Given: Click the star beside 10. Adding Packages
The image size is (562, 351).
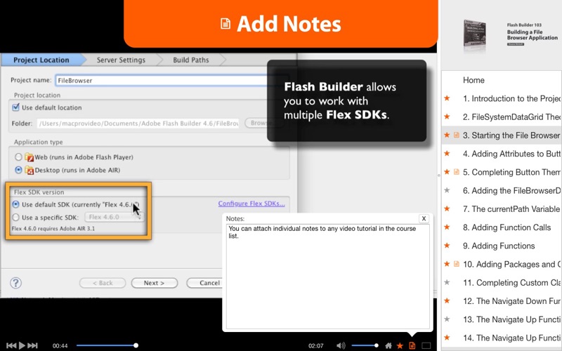Looking at the screenshot, I should pos(447,264).
